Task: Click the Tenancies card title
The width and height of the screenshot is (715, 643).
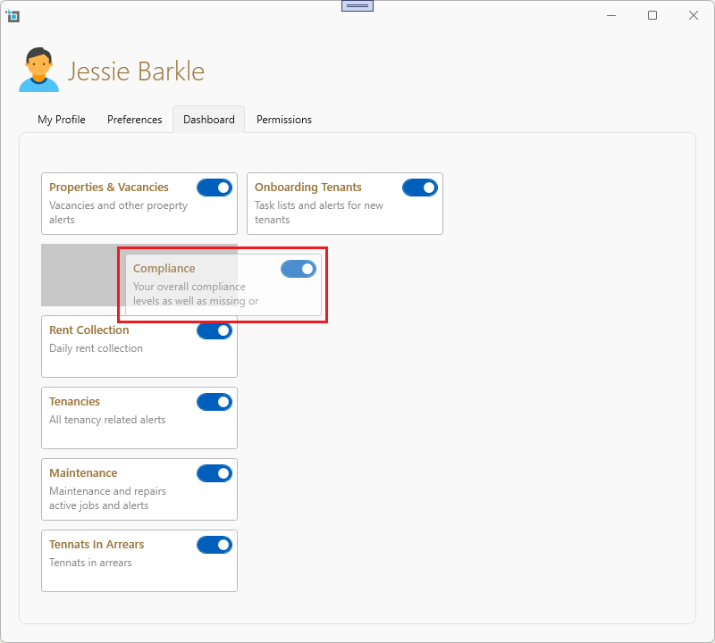Action: (74, 402)
